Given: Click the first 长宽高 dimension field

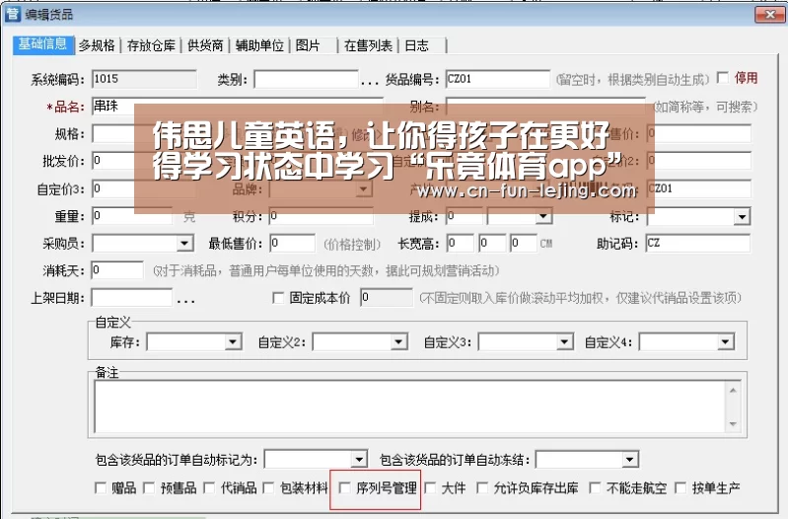Looking at the screenshot, I should click(x=460, y=244).
